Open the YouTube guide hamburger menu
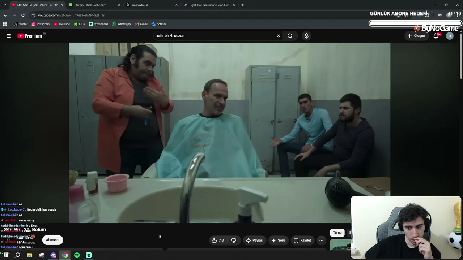Image resolution: width=463 pixels, height=260 pixels. point(9,36)
